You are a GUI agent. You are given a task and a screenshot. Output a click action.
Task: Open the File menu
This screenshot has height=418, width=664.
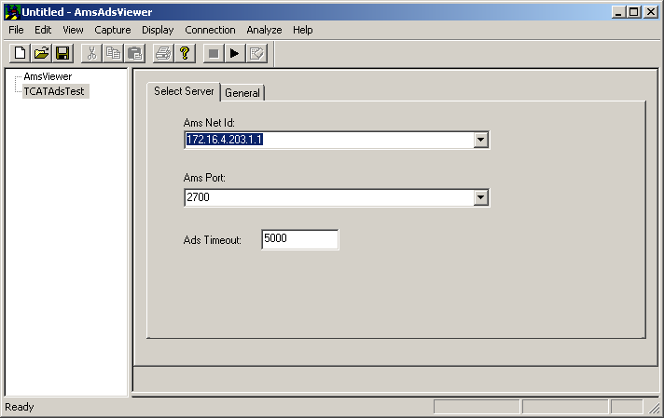pos(16,30)
